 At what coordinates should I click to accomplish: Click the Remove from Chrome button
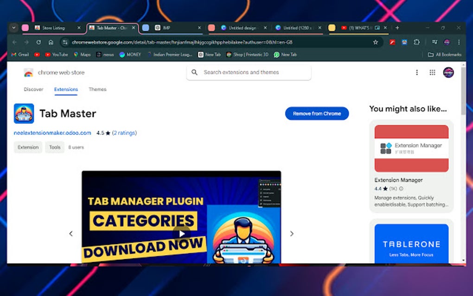317,113
